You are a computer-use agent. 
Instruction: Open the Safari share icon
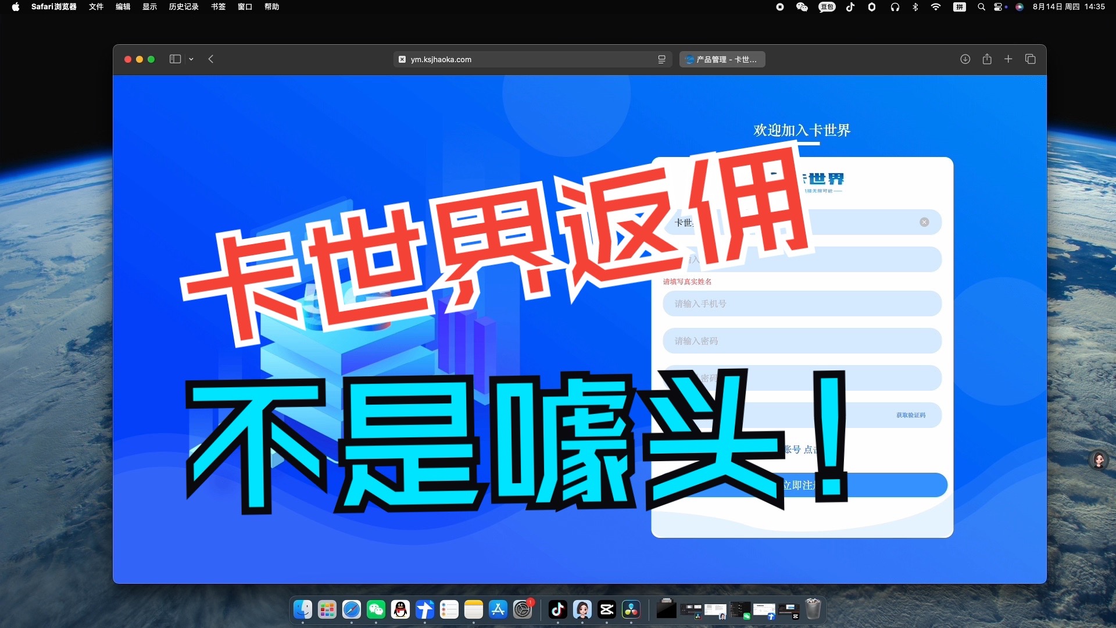coord(987,59)
